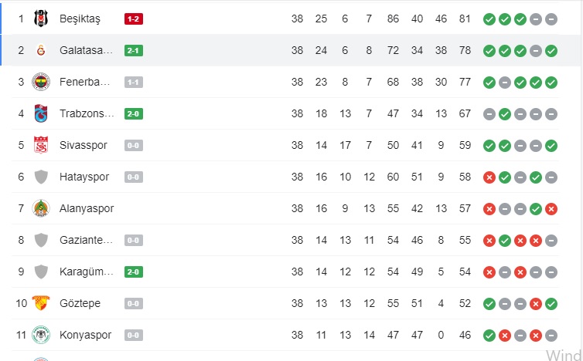The height and width of the screenshot is (361, 583).
Task: Open the Alanyaspor team page
Action: 86,208
